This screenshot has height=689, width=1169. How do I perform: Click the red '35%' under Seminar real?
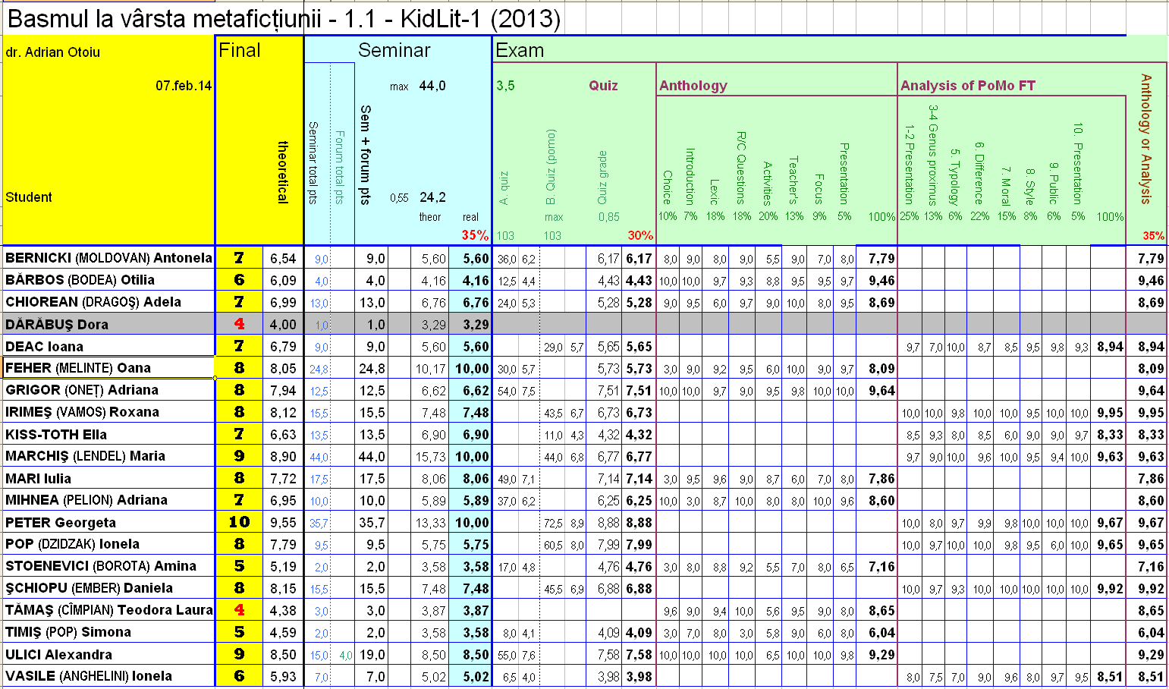(x=475, y=235)
